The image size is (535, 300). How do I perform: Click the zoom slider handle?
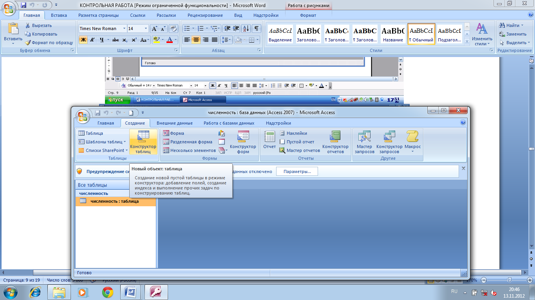(x=509, y=280)
